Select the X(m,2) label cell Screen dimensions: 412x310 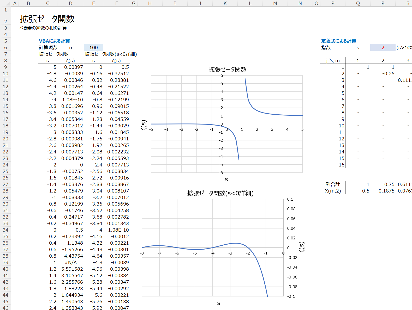tap(333, 191)
